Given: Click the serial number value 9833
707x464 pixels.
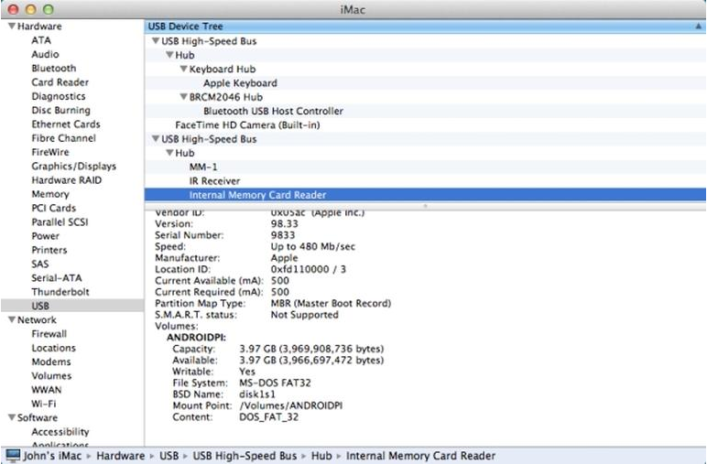Looking at the screenshot, I should (x=283, y=235).
